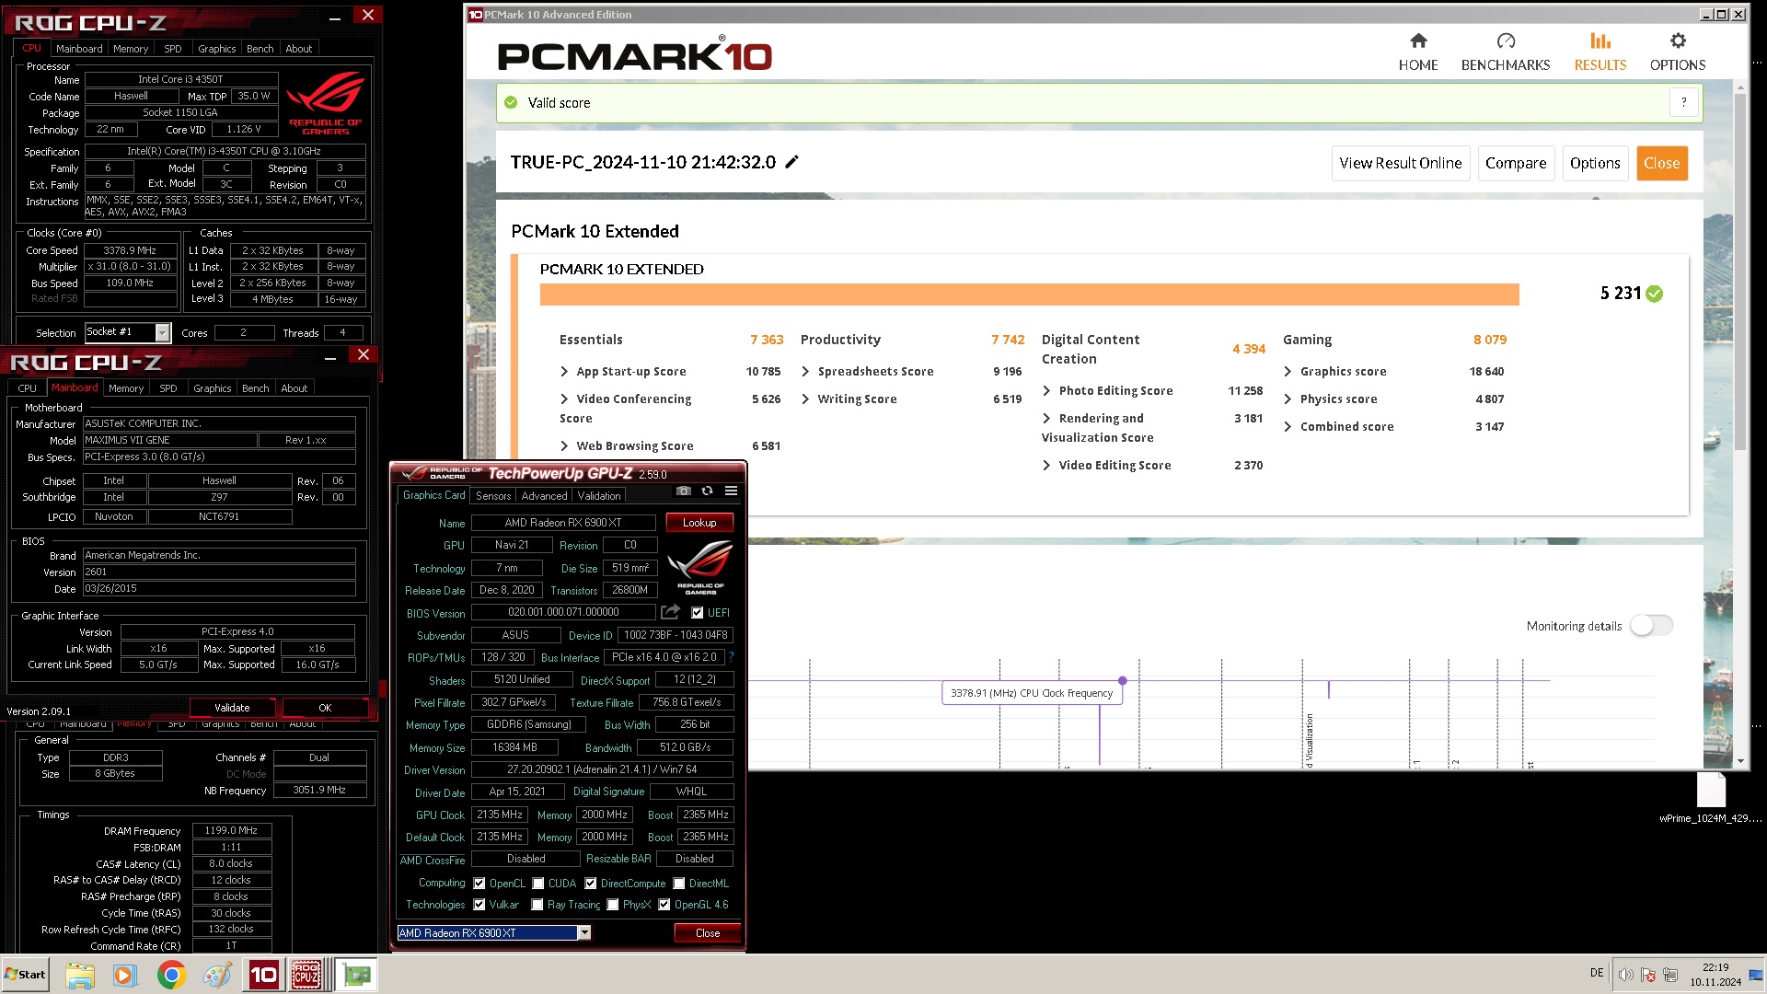The height and width of the screenshot is (994, 1767).
Task: Click the OK button in CPU-Z
Action: (325, 708)
